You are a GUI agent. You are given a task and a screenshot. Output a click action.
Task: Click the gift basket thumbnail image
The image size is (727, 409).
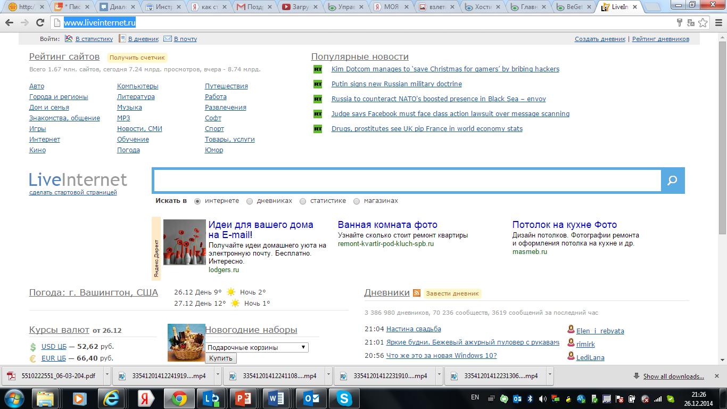(x=186, y=343)
